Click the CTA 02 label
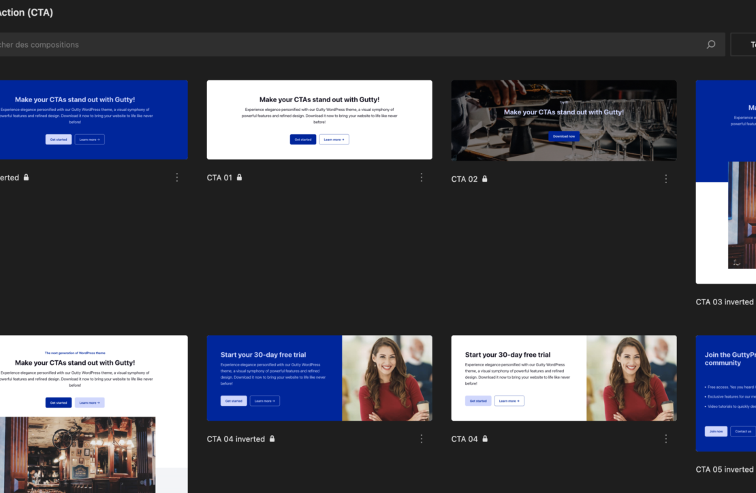This screenshot has height=493, width=756. point(464,179)
